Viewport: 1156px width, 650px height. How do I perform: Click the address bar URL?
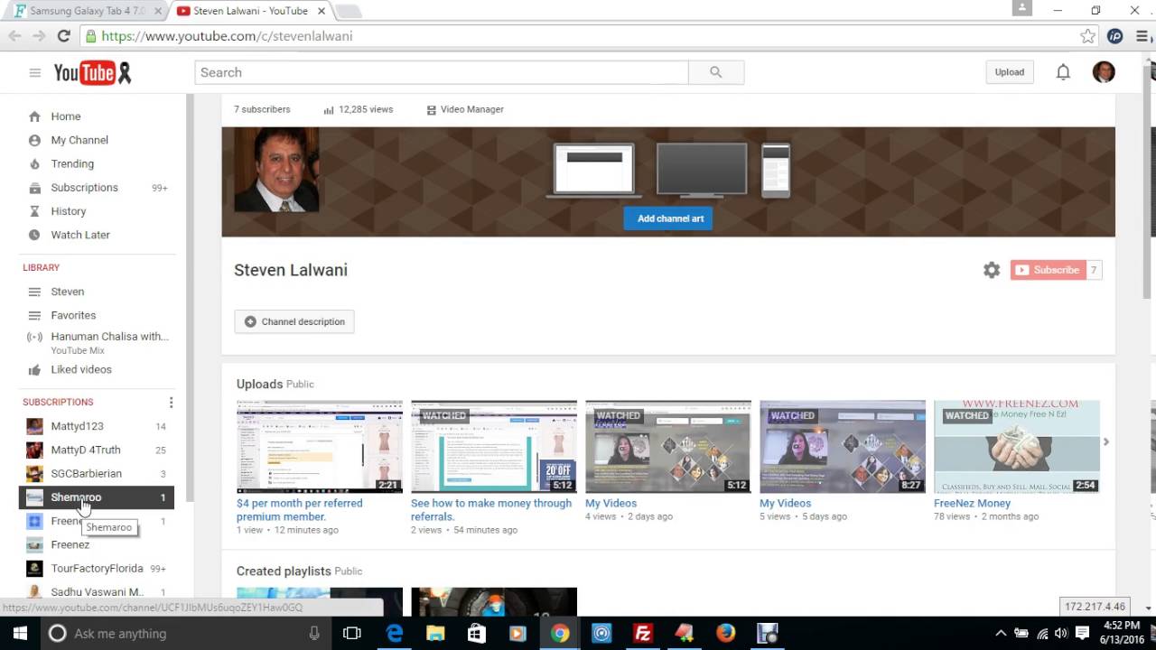227,36
